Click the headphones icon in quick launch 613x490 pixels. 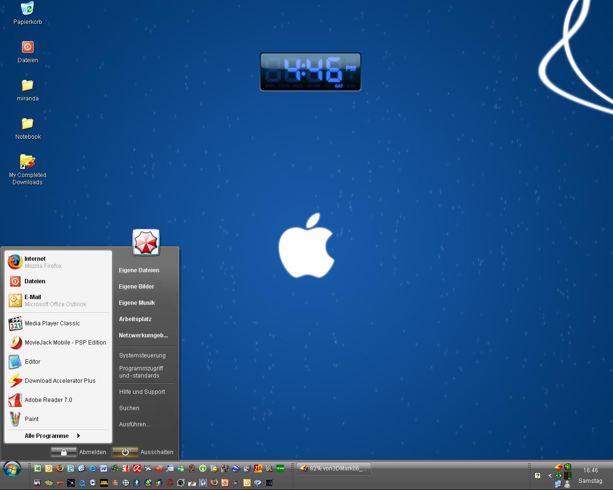point(203,483)
